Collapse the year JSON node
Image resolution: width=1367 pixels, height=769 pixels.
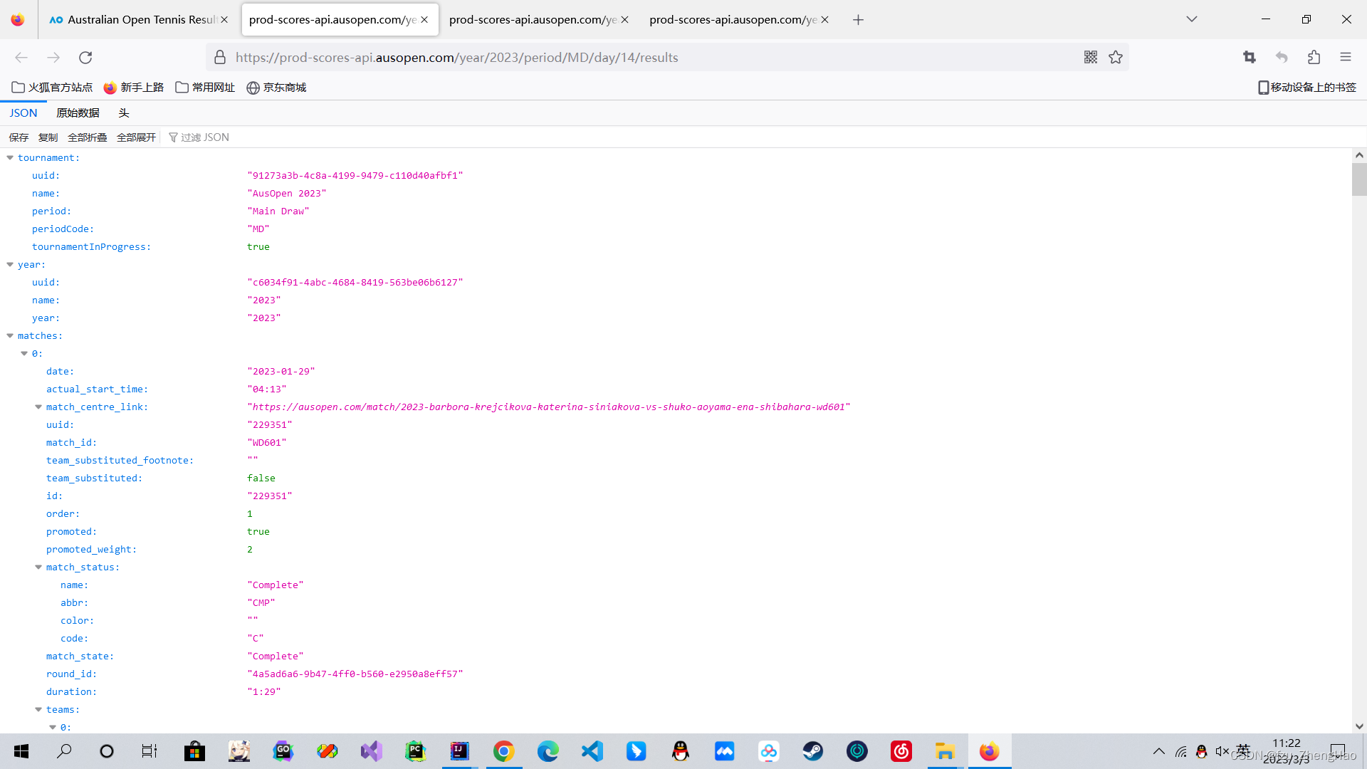(10, 265)
